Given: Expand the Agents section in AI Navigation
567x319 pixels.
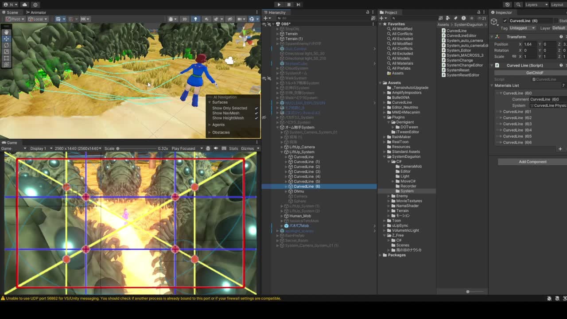Looking at the screenshot, I should [x=218, y=124].
